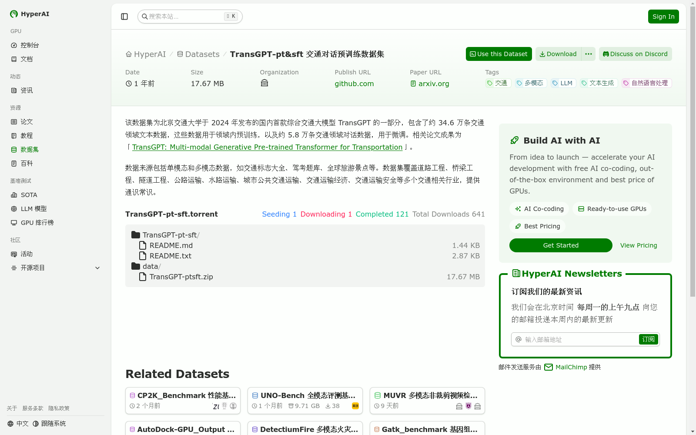Click the Seeding 1 status
The height and width of the screenshot is (435, 696).
279,214
